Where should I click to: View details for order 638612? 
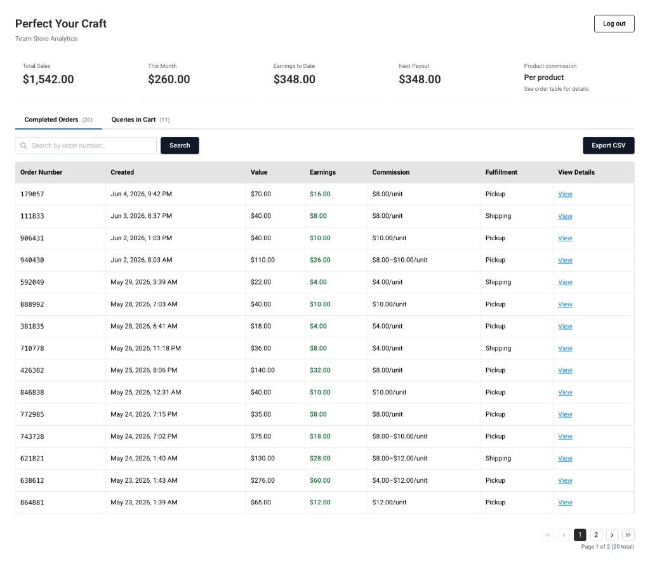[565, 480]
